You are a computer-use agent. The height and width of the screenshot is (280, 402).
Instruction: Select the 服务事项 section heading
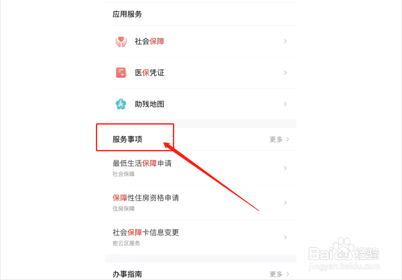(x=127, y=139)
